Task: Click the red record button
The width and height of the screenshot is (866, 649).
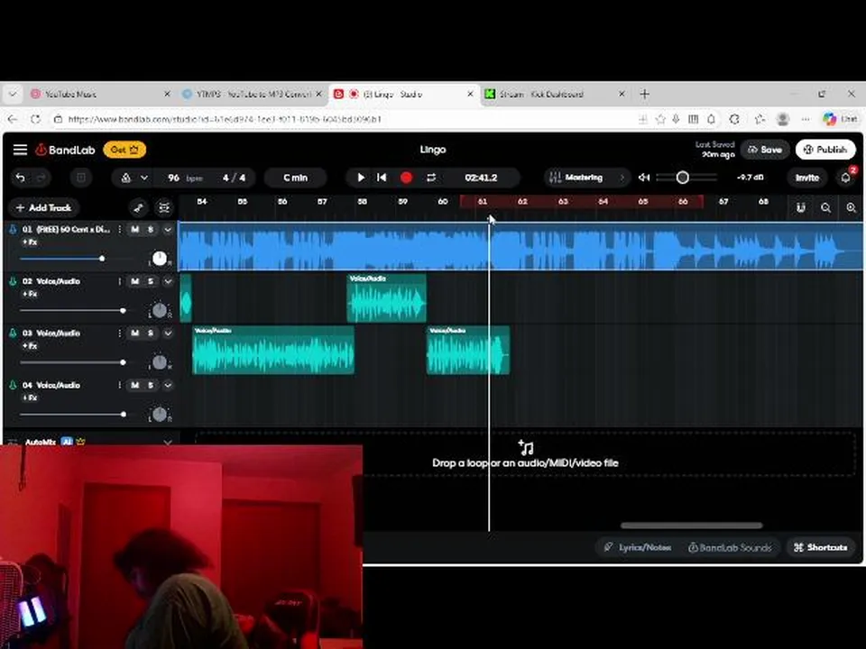Action: [407, 178]
